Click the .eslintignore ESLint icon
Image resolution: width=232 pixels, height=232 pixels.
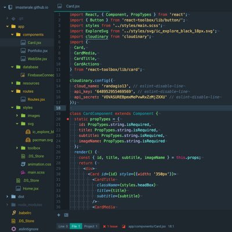[x=13, y=229]
